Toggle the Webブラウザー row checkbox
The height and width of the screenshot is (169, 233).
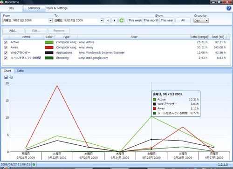pos(6,53)
